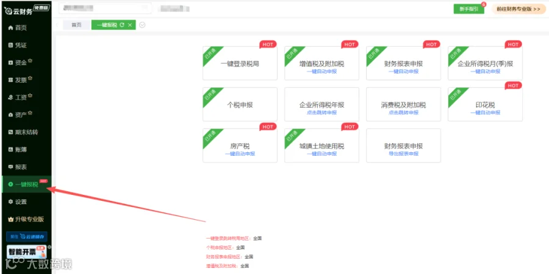The width and height of the screenshot is (549, 274).
Task: Open the 消费税及附加税 card
Action: (x=403, y=104)
